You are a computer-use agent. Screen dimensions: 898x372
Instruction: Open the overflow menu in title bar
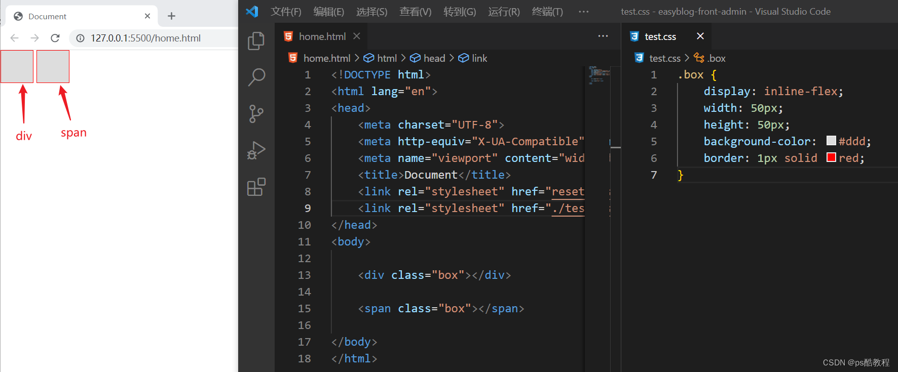coord(584,11)
